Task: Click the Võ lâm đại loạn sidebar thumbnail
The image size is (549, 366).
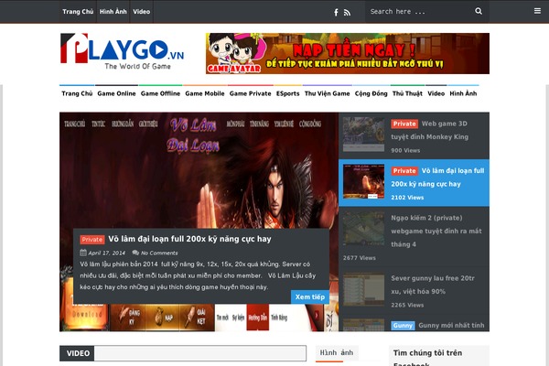Action: pos(363,181)
